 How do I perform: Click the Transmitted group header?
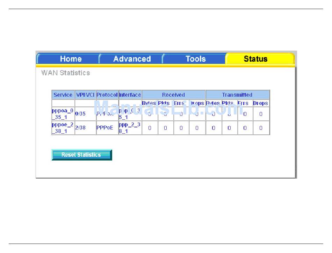[237, 95]
